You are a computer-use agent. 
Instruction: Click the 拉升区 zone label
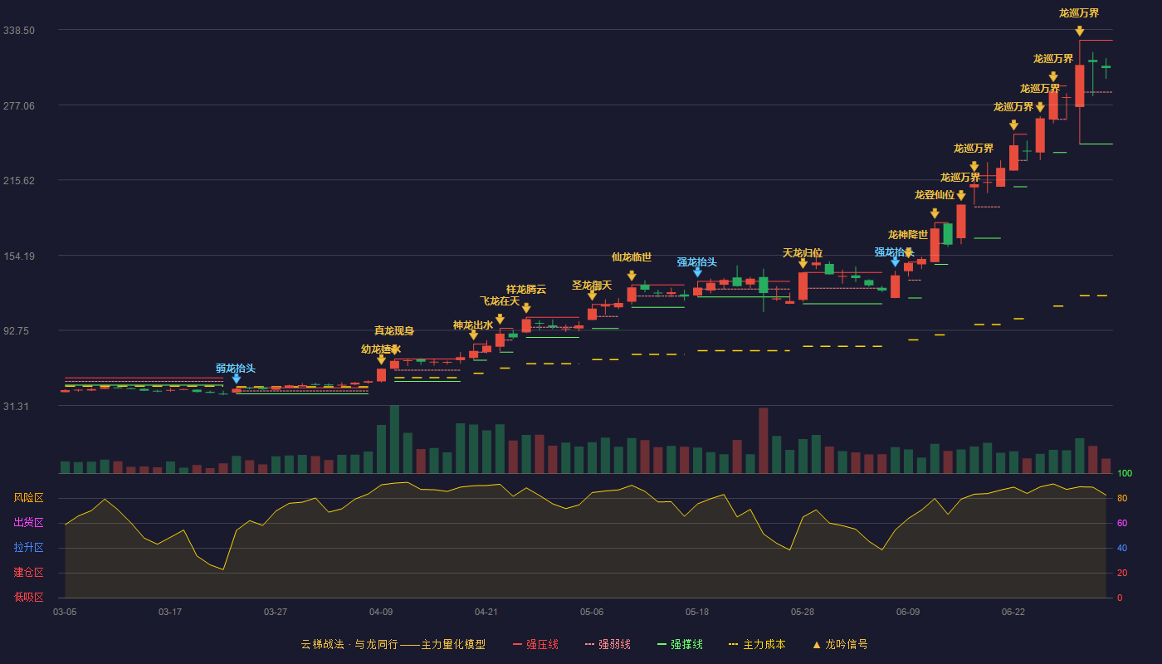pos(29,548)
